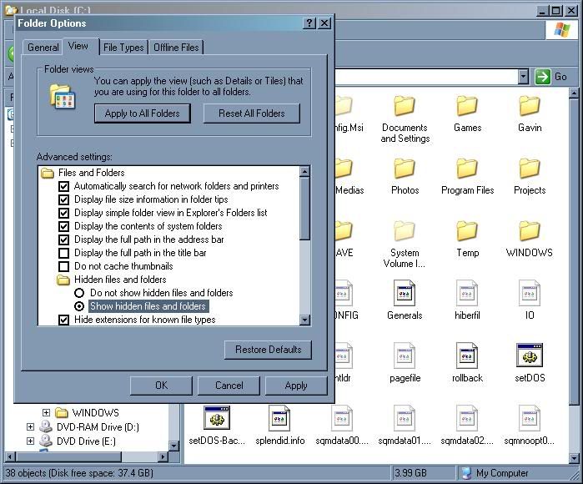Screen dimensions: 583x484
Task: Open the Temp folder icon
Action: pyautogui.click(x=467, y=230)
